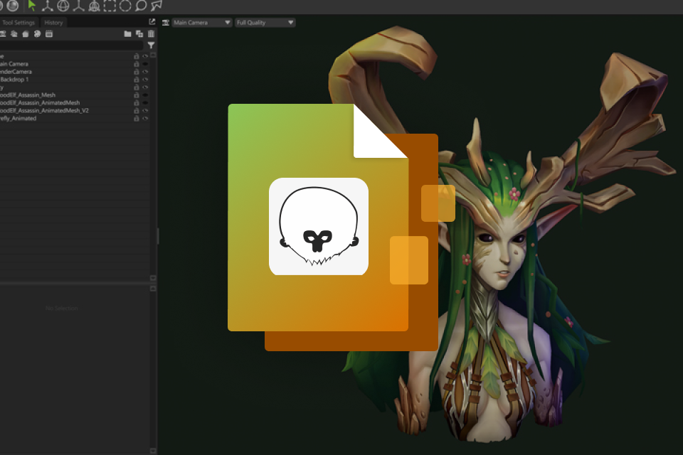Duplicate the selected scene object
The width and height of the screenshot is (683, 455).
(x=139, y=34)
